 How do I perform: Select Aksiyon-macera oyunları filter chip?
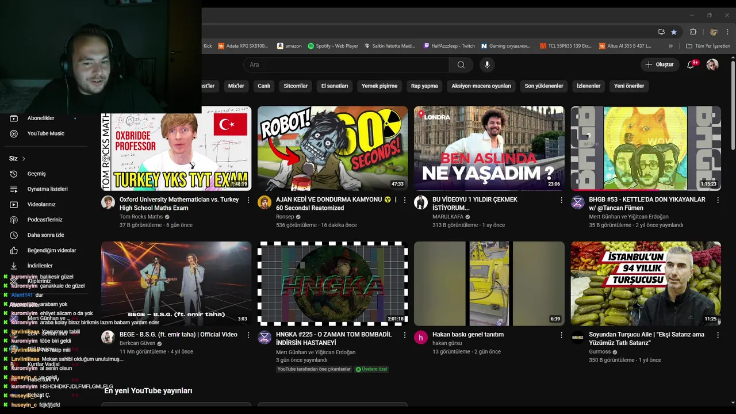coord(481,86)
